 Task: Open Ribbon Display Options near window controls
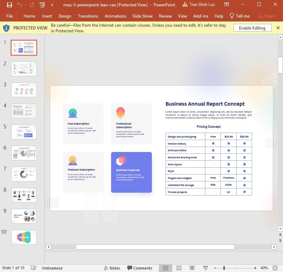click(x=226, y=5)
